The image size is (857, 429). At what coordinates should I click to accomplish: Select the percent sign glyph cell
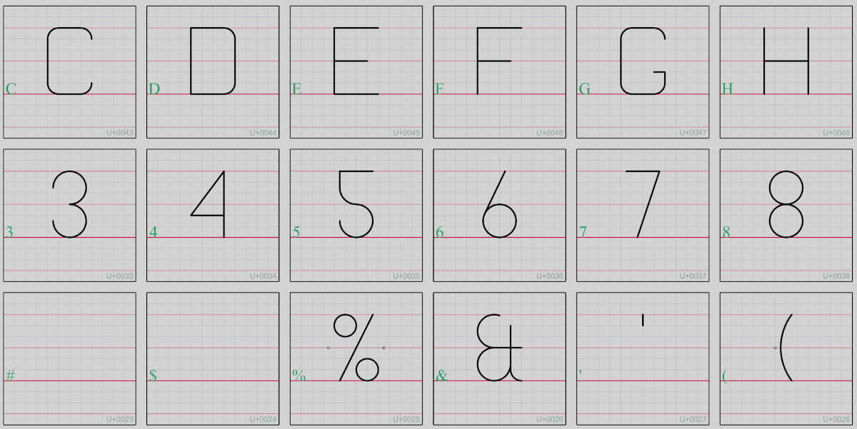point(356,358)
